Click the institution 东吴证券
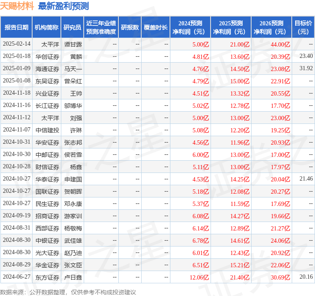 tap(47, 81)
